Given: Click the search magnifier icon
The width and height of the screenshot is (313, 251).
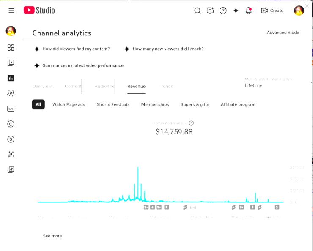Looking at the screenshot, I should click(x=198, y=11).
